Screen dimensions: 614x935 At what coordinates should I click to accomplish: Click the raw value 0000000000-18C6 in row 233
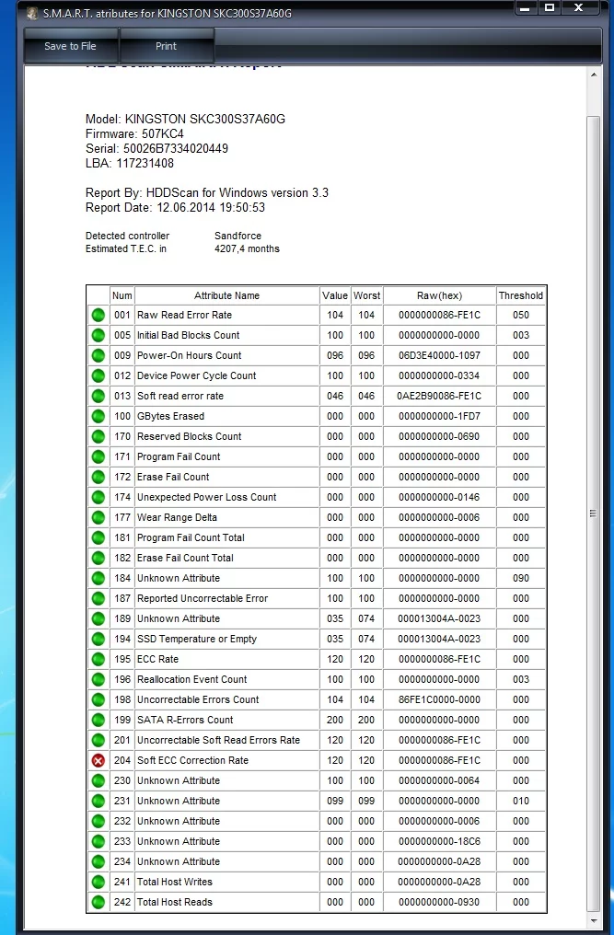tap(439, 841)
